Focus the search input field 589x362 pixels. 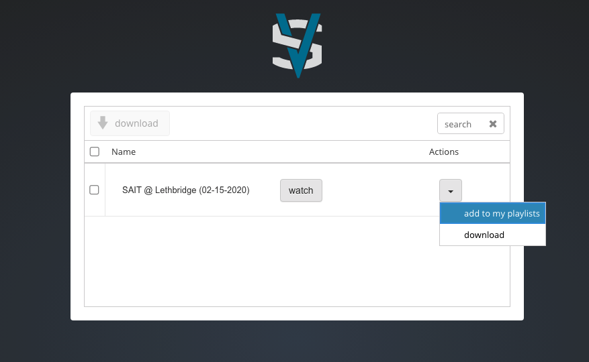pyautogui.click(x=461, y=124)
